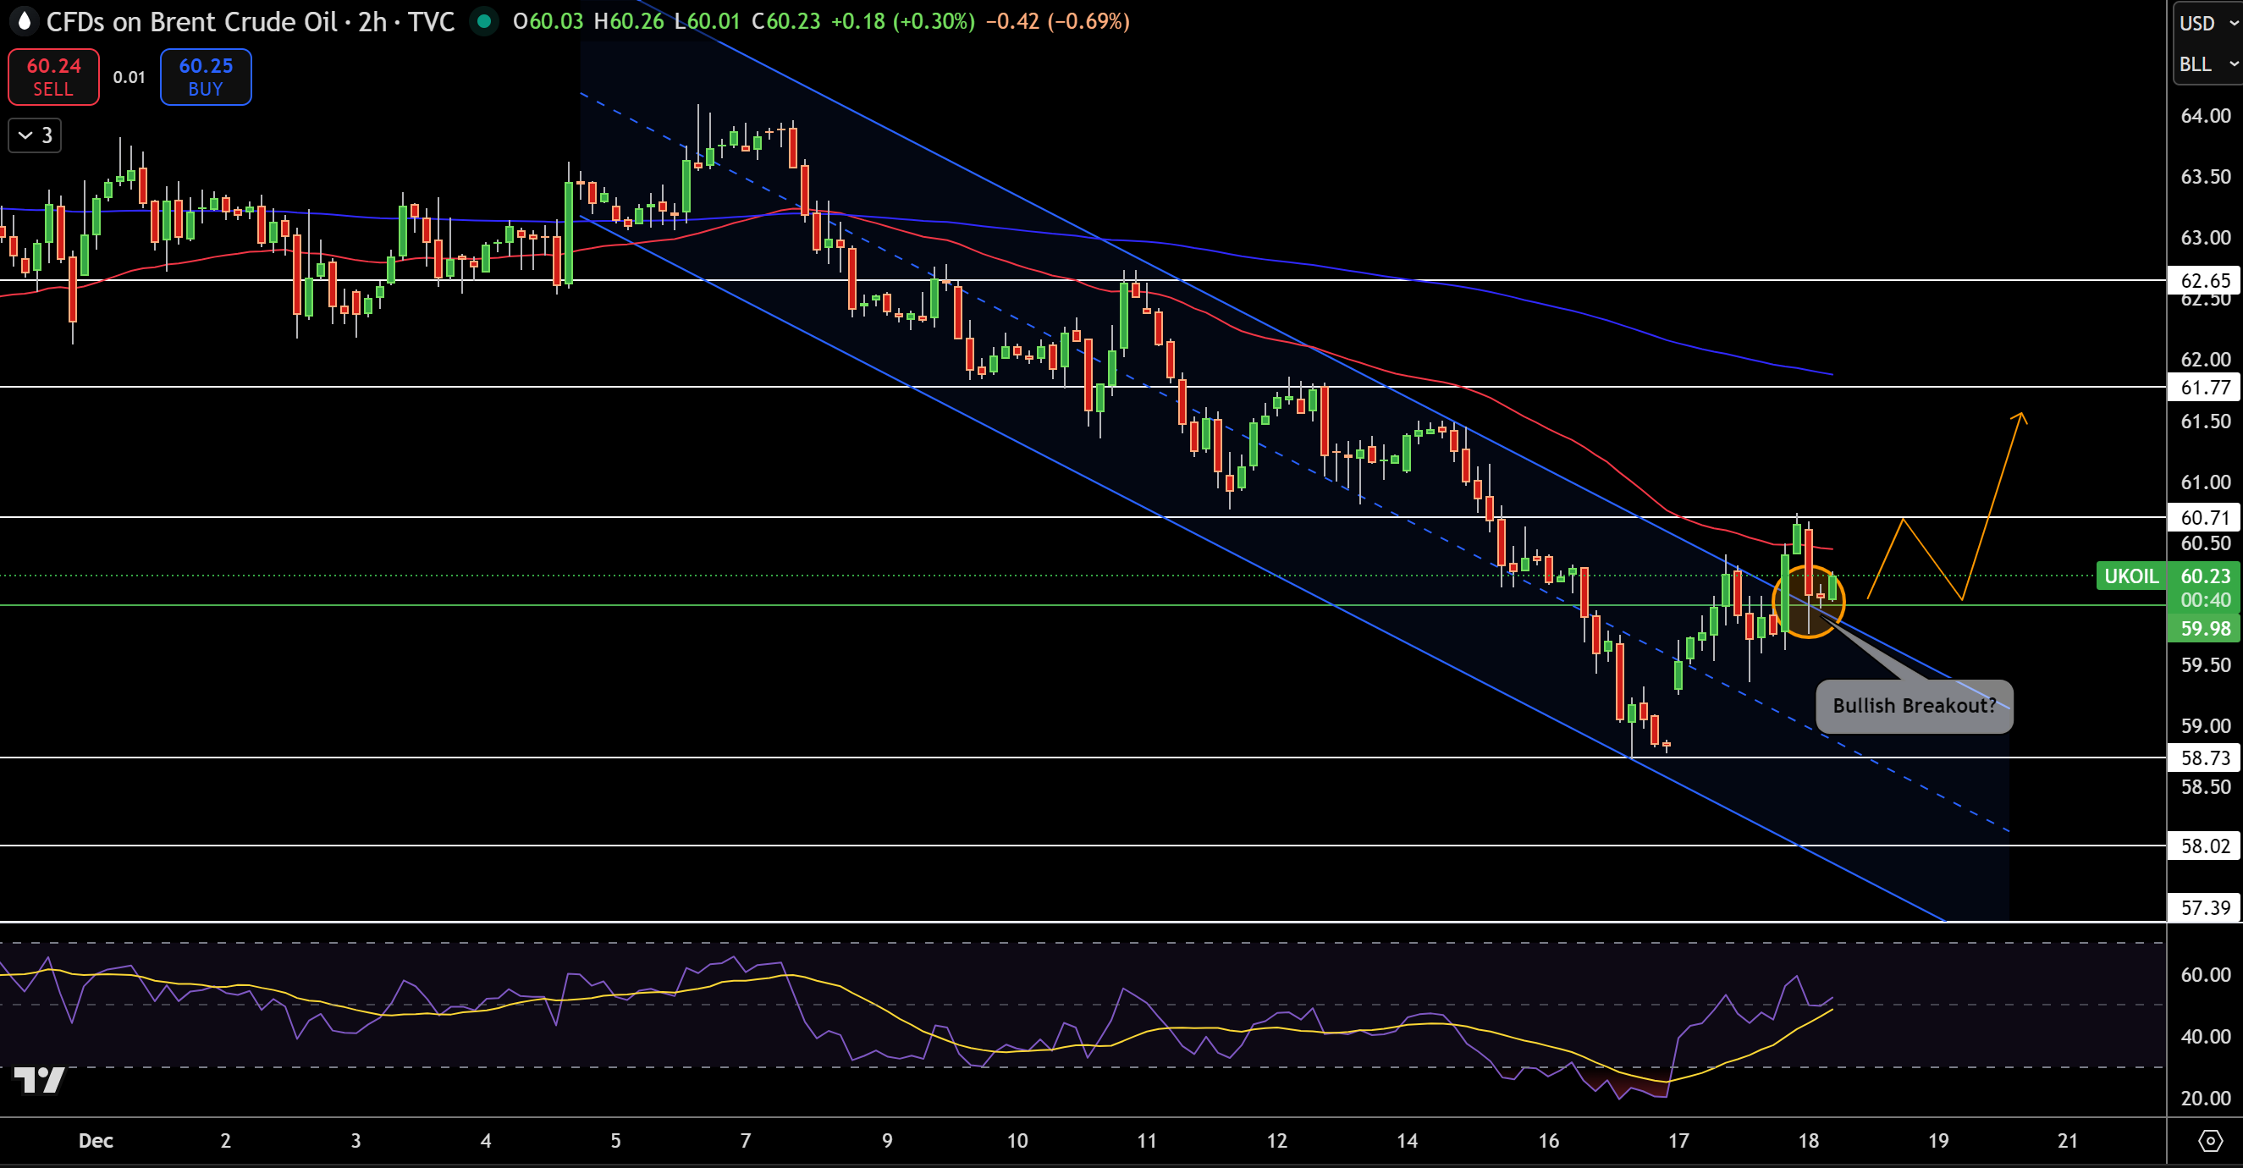This screenshot has width=2243, height=1168.
Task: Click date 17 on the time axis
Action: click(1678, 1141)
